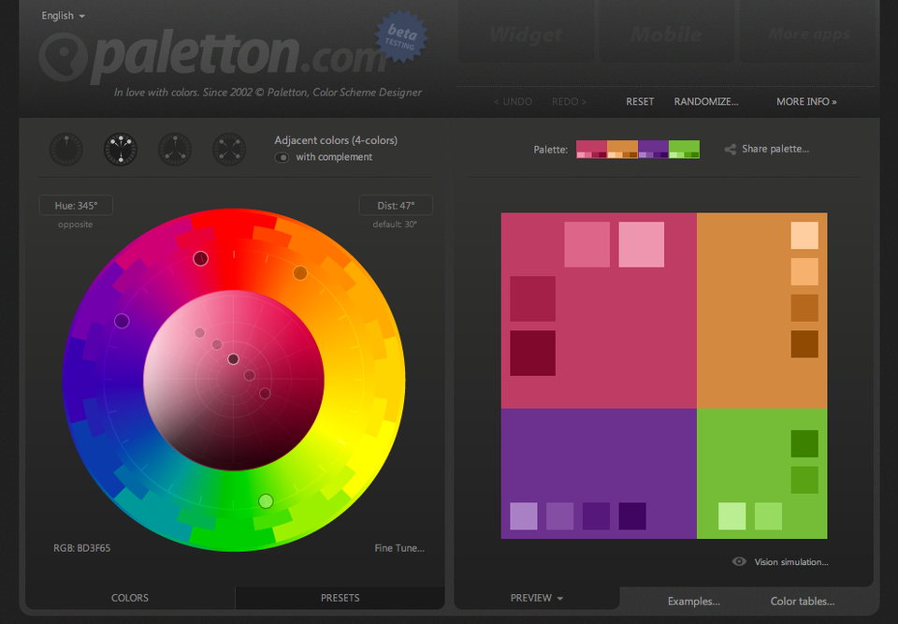Screen dimensions: 898x624
Task: Click the light lavender square in purple preview
Action: pyautogui.click(x=524, y=515)
